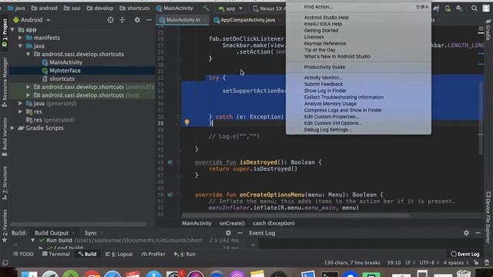Choose Android Studio Help menu entry
Image resolution: width=493 pixels, height=277 pixels.
pyautogui.click(x=358, y=17)
